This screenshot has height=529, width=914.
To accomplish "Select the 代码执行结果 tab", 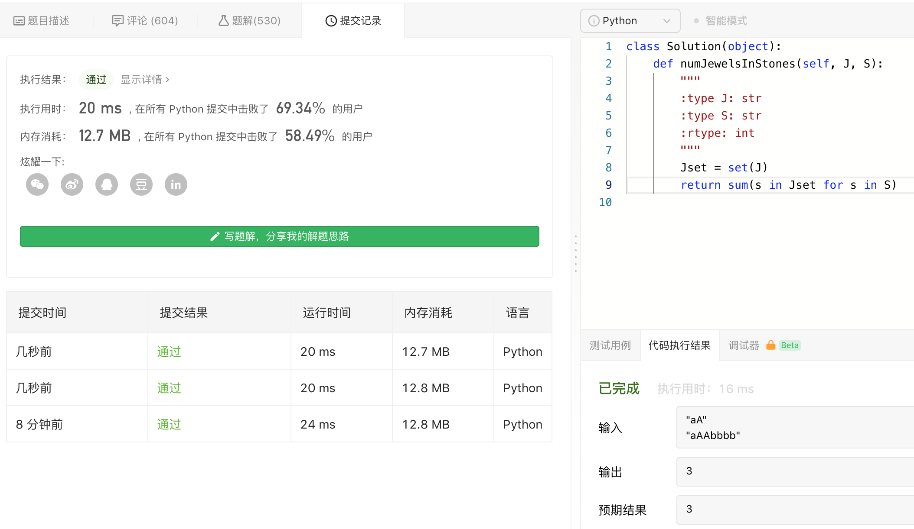I will tap(679, 345).
